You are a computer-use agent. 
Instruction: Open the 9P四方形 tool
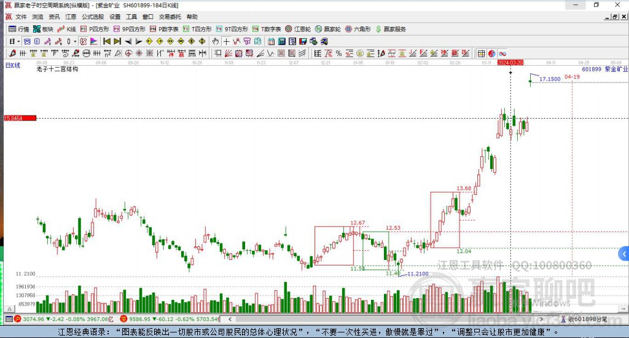point(129,29)
